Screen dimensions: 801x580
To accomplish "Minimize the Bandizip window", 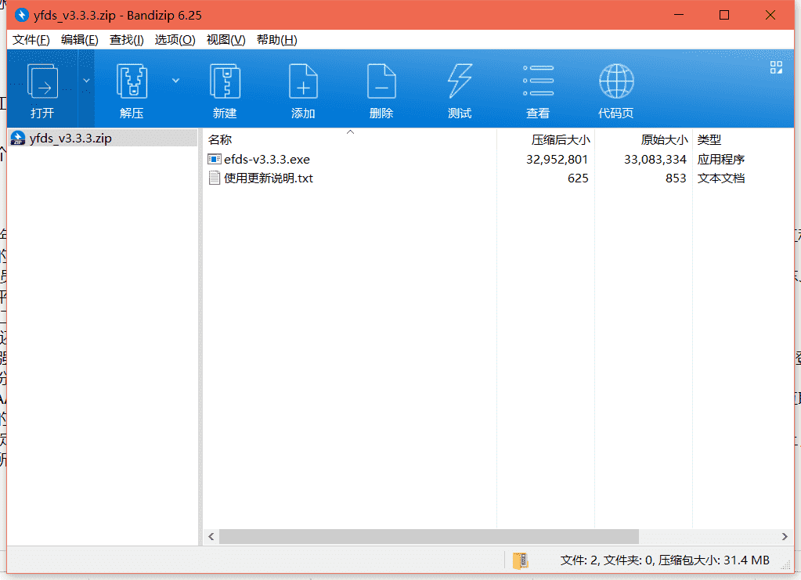I will tap(678, 15).
